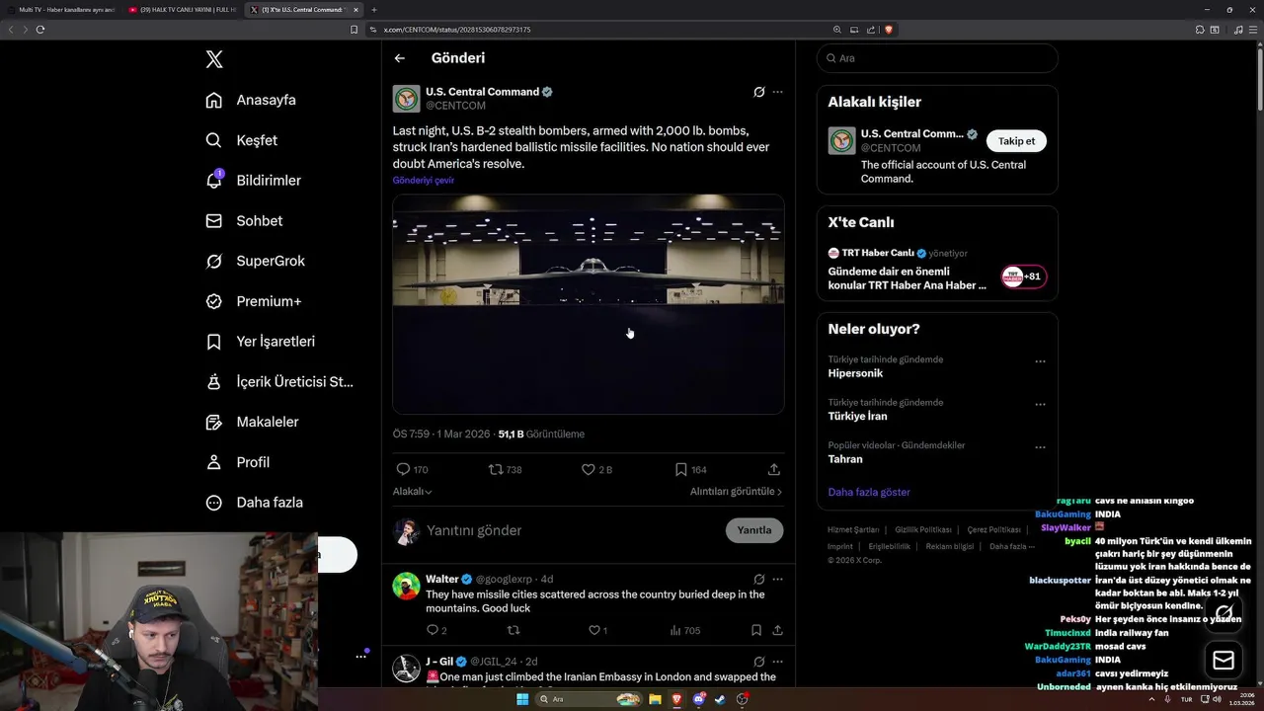Screen dimensions: 1264x711
Task: Like Walter's reply heart icon
Action: [594, 630]
